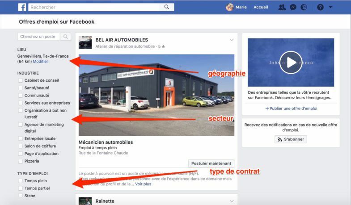Open Marie's profile picture
The height and width of the screenshot is (205, 351).
[229, 7]
